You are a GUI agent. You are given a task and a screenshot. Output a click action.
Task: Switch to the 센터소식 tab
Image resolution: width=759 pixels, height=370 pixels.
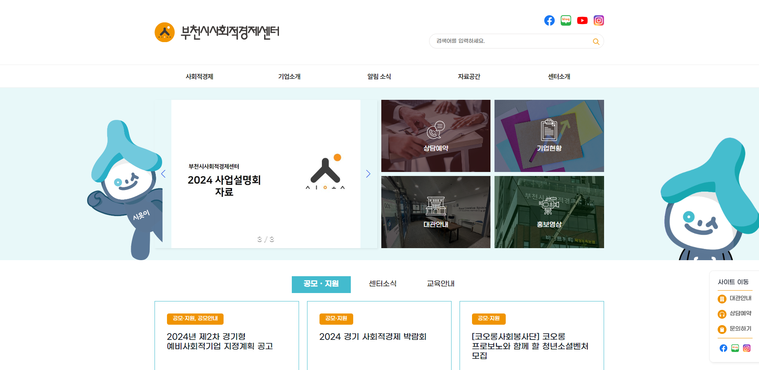pyautogui.click(x=383, y=284)
